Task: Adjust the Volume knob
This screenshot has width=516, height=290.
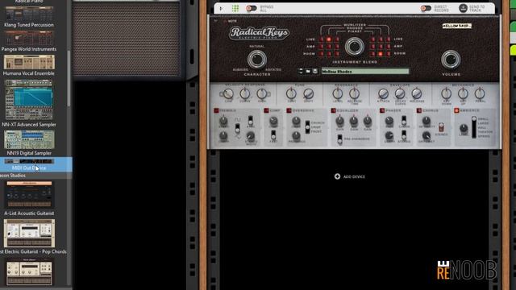Action: pos(451,60)
